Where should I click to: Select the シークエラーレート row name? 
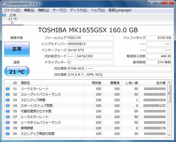(35, 117)
